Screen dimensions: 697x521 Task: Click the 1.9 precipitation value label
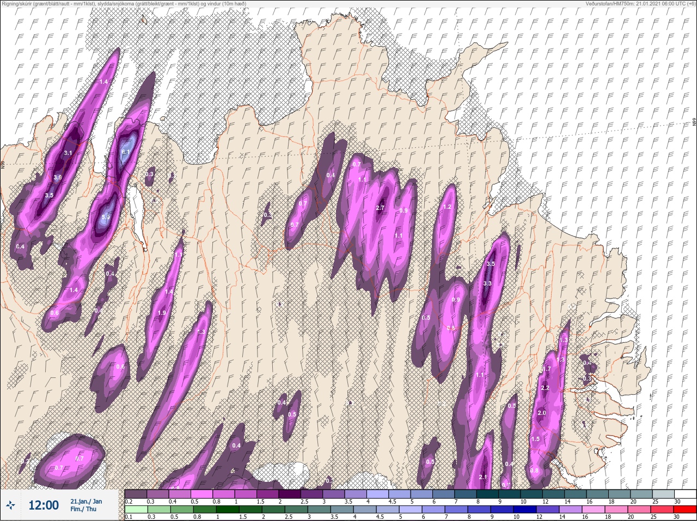pos(162,313)
